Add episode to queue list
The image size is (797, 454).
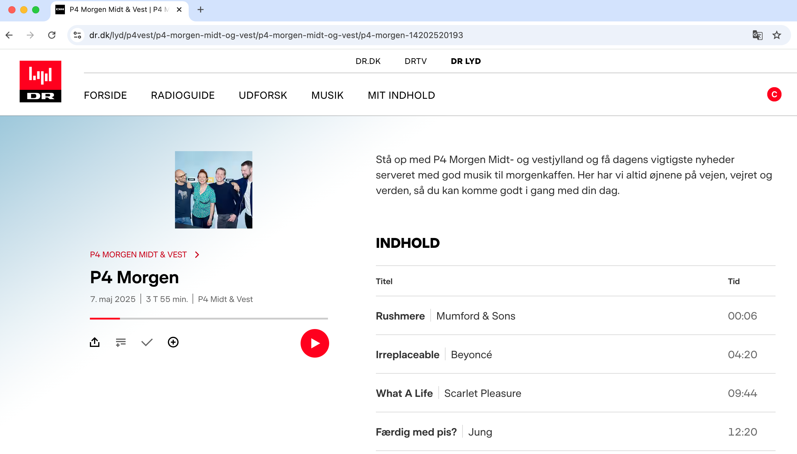(x=121, y=342)
